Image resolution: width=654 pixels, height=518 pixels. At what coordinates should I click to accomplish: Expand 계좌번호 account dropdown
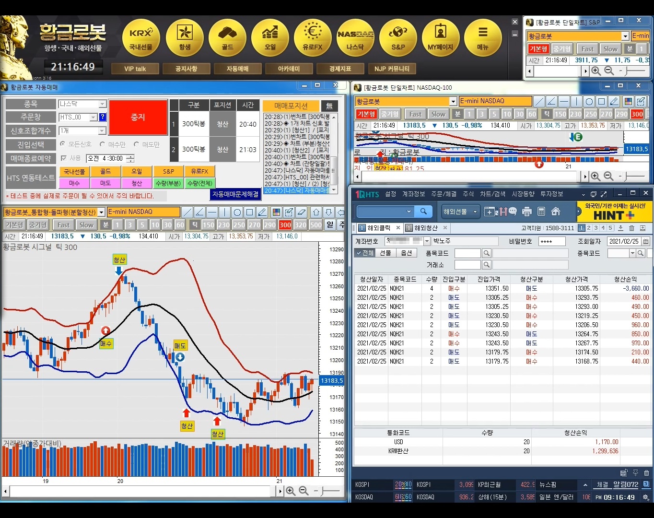click(427, 241)
